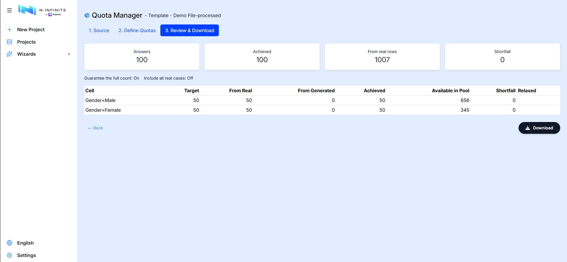Click 'Include all real cases: Off' text
The width and height of the screenshot is (567, 262).
click(168, 78)
